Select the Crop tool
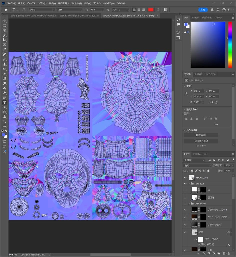236x257 pixels. 4,40
